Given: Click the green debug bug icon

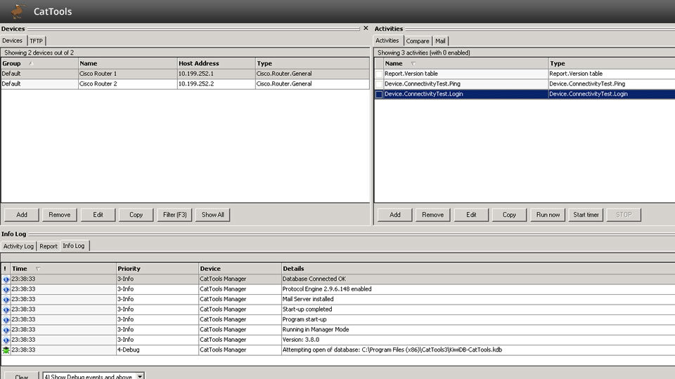Looking at the screenshot, I should 6,350.
